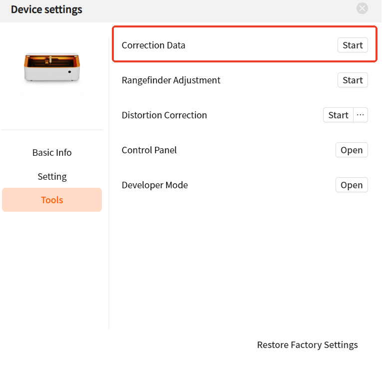Select the Tools tab in sidebar
The image size is (382, 377).
coord(52,200)
